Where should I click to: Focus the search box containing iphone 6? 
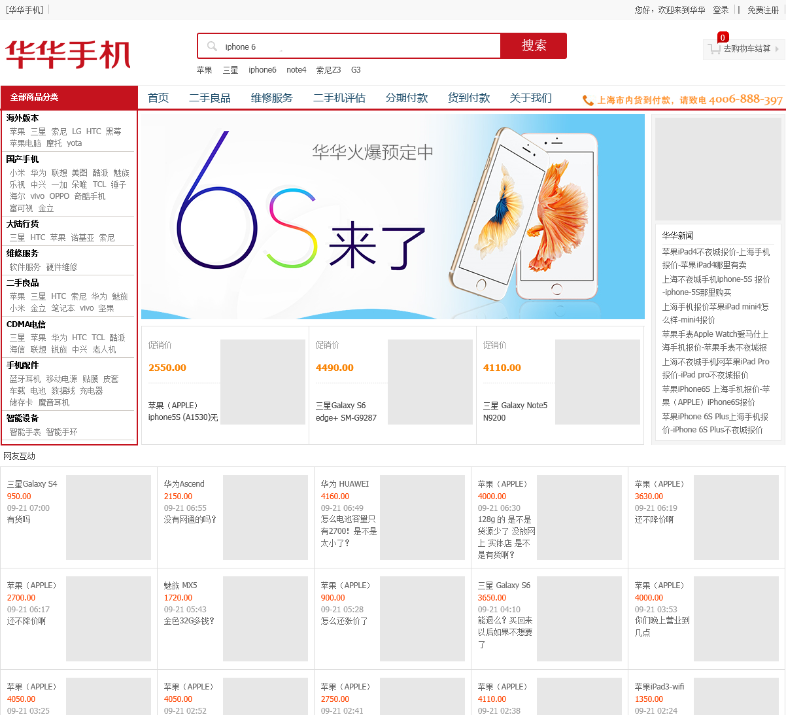click(349, 46)
